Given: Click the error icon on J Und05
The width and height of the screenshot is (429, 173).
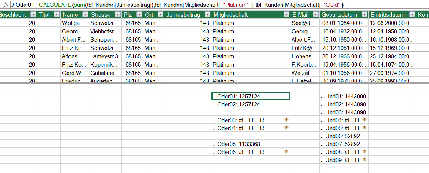Looking at the screenshot, I should point(364,128).
